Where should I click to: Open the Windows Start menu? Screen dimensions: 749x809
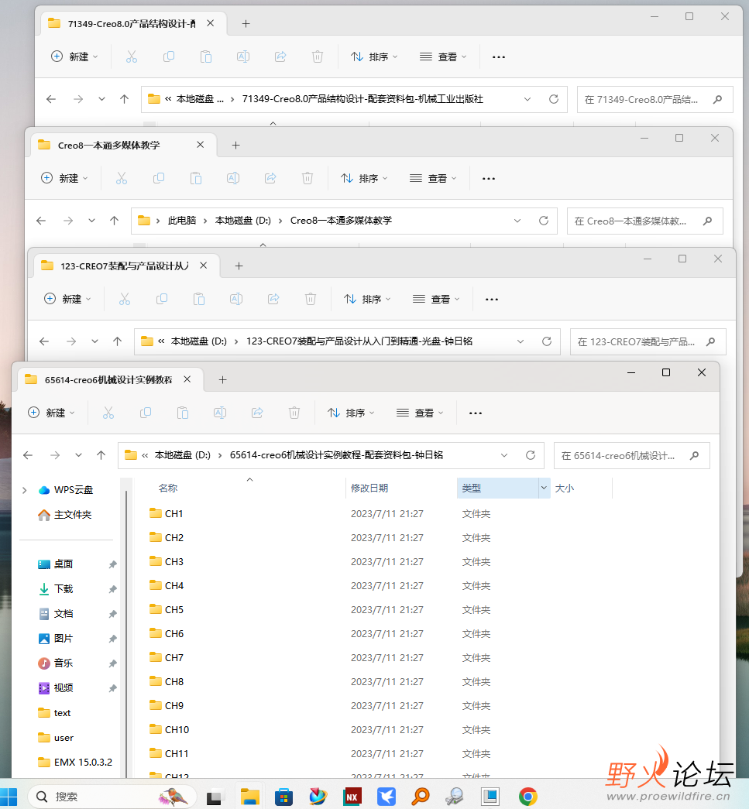(x=9, y=797)
